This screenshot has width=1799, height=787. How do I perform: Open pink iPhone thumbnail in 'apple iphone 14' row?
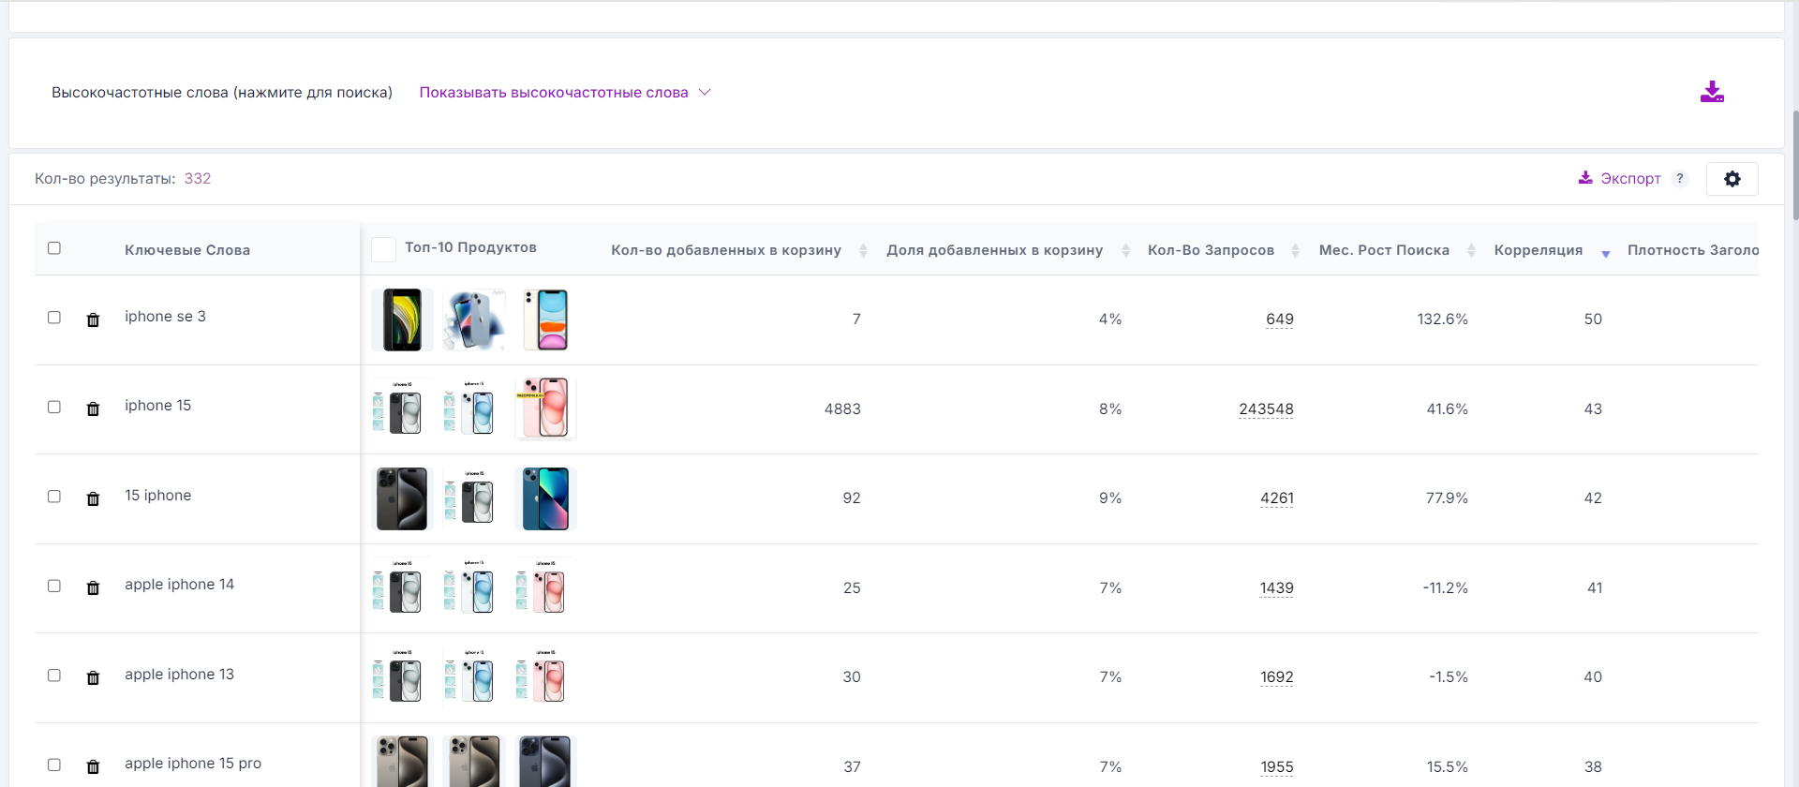click(x=545, y=587)
